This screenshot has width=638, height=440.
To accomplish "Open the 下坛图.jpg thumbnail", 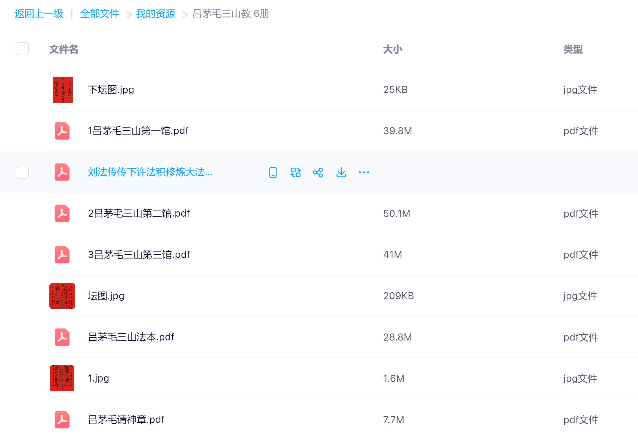I will pyautogui.click(x=63, y=90).
